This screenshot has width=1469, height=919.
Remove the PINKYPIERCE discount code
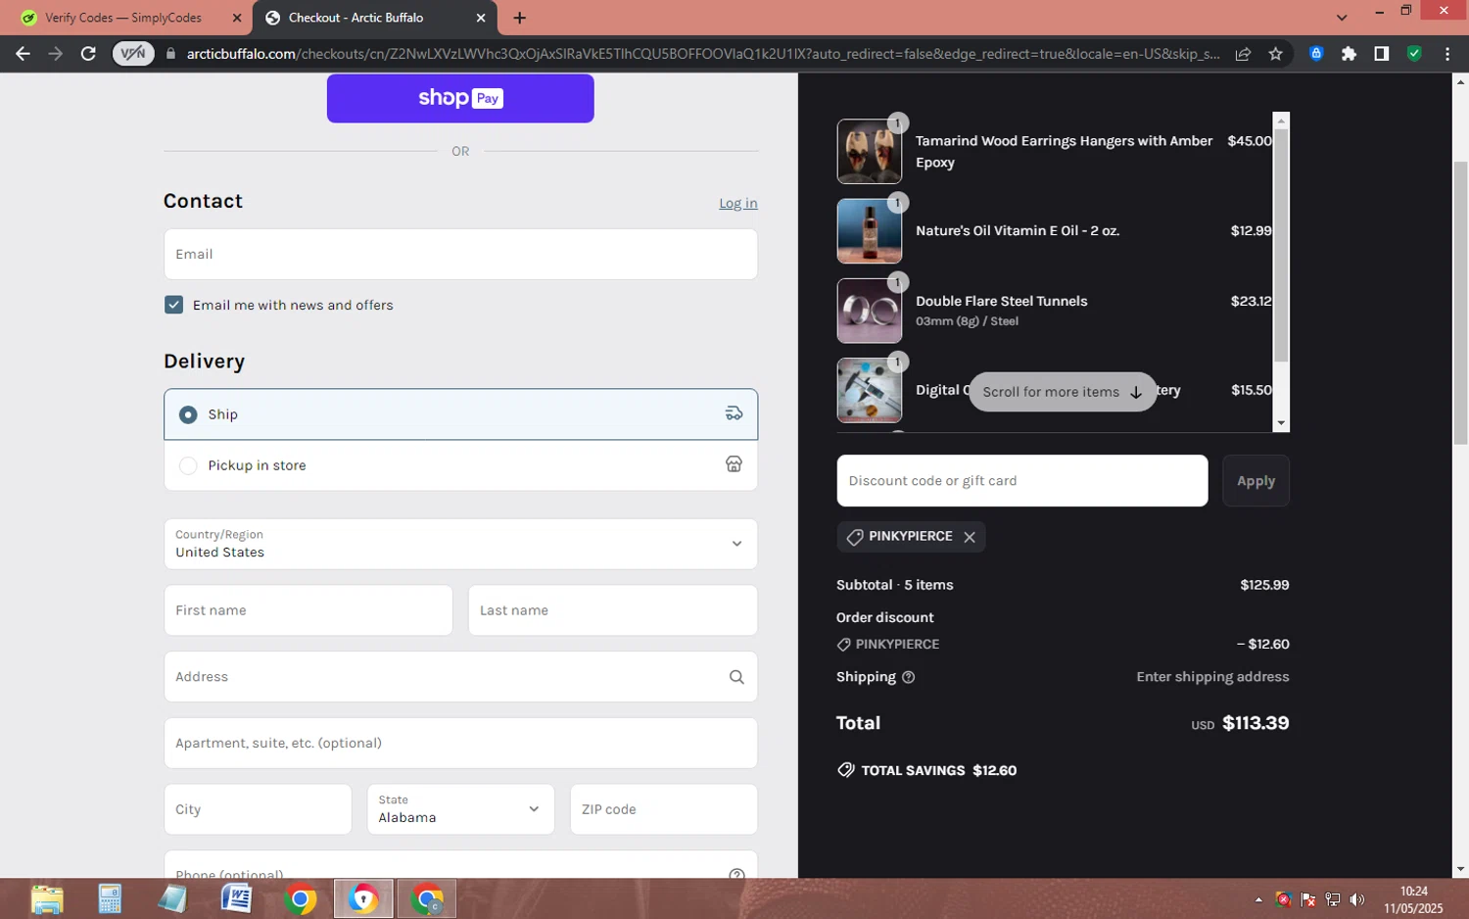click(970, 537)
